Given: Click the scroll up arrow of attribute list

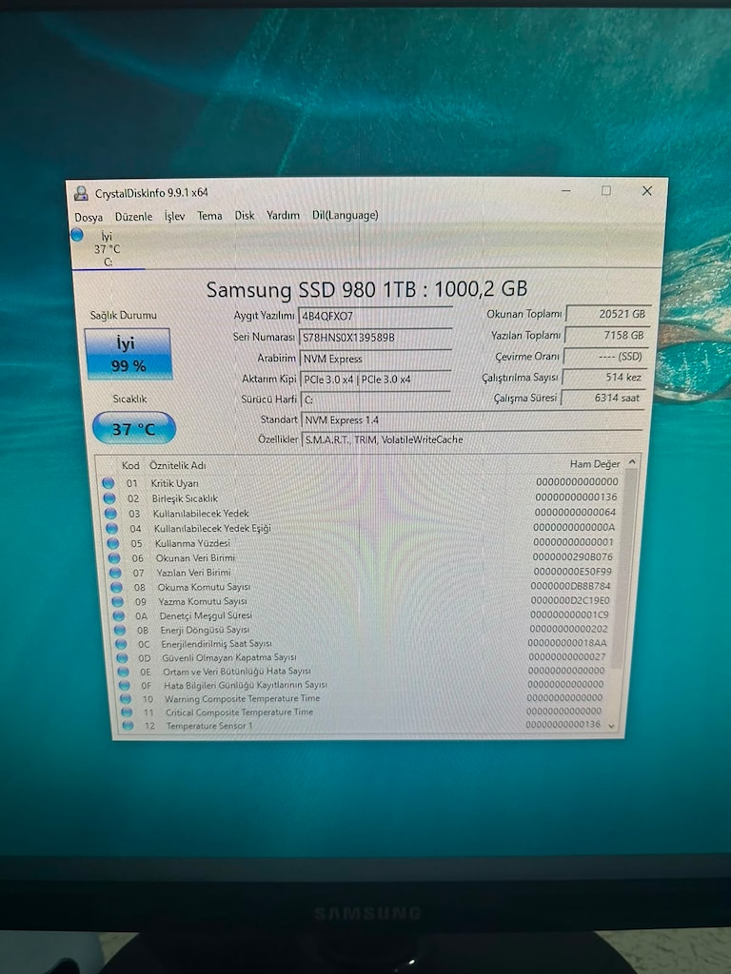Looking at the screenshot, I should pos(632,462).
